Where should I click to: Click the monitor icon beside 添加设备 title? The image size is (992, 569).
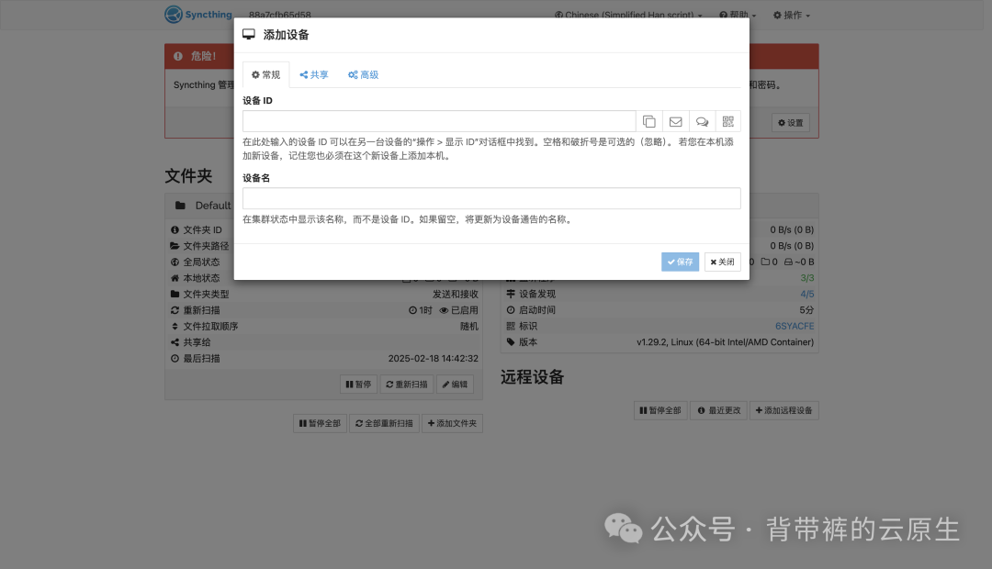click(249, 35)
